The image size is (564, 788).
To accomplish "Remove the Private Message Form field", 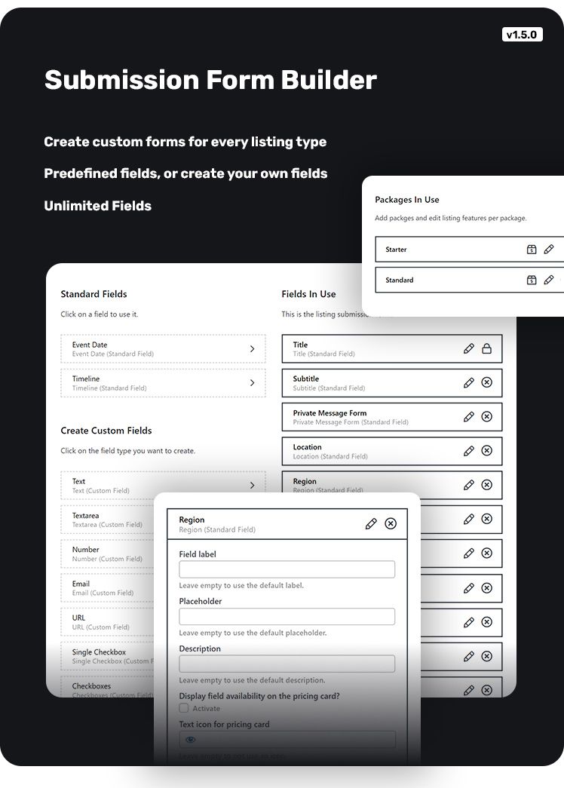I will [x=486, y=417].
